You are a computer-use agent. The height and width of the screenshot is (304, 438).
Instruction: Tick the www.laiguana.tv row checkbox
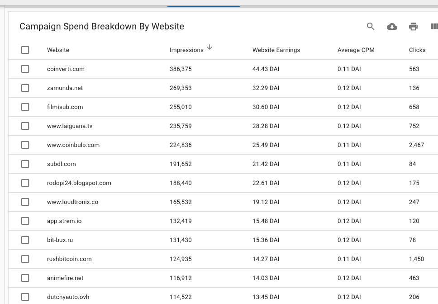click(25, 126)
